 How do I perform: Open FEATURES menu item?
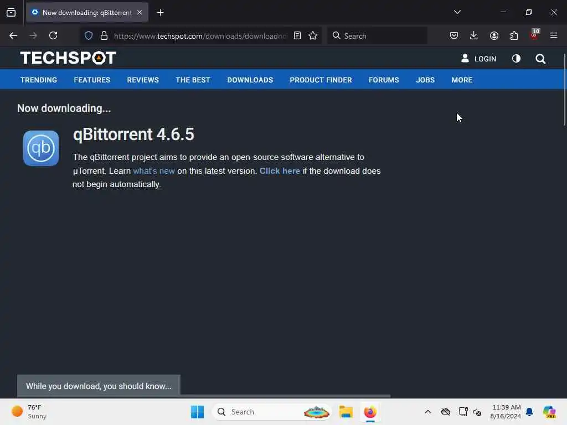[92, 80]
